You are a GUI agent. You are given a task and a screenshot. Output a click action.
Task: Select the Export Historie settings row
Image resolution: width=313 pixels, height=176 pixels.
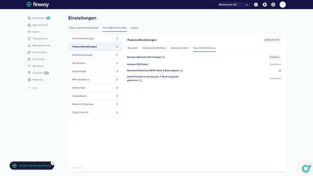coord(95,113)
